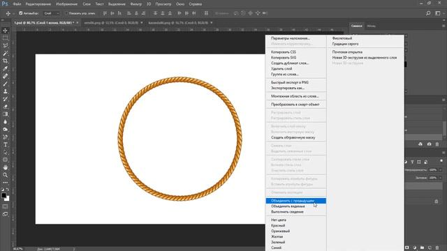The width and height of the screenshot is (447, 251).
Task: Select the Zoom tool
Action: [x=5, y=175]
